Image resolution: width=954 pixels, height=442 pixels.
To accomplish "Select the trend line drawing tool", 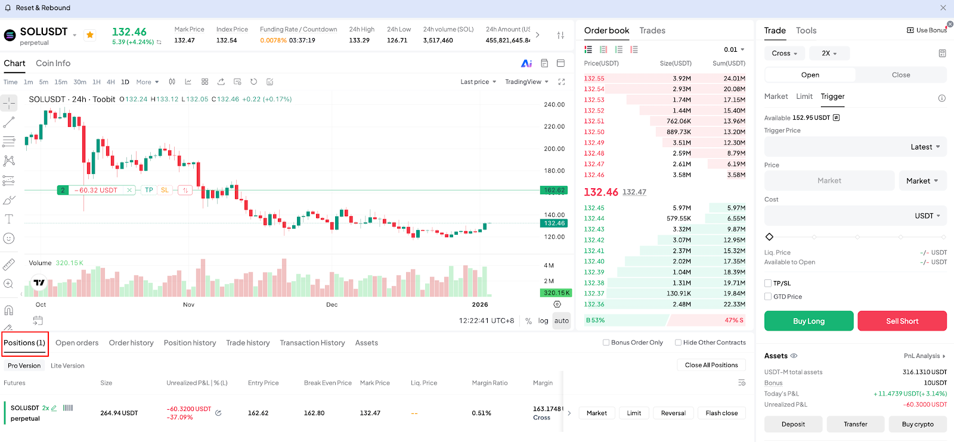I will [x=9, y=122].
